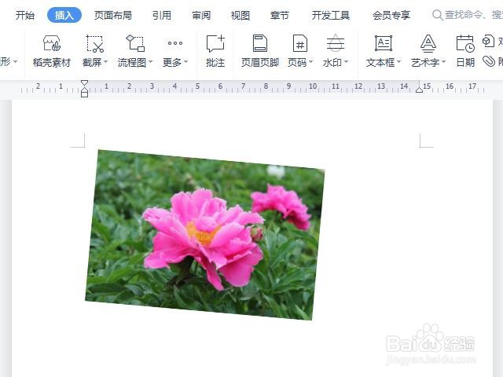Viewport: 503px width, 377px height.
Task: Open the 开发工具 tab
Action: click(x=331, y=15)
